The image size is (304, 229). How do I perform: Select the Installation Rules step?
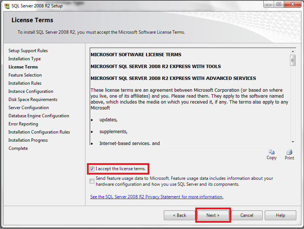[25, 83]
